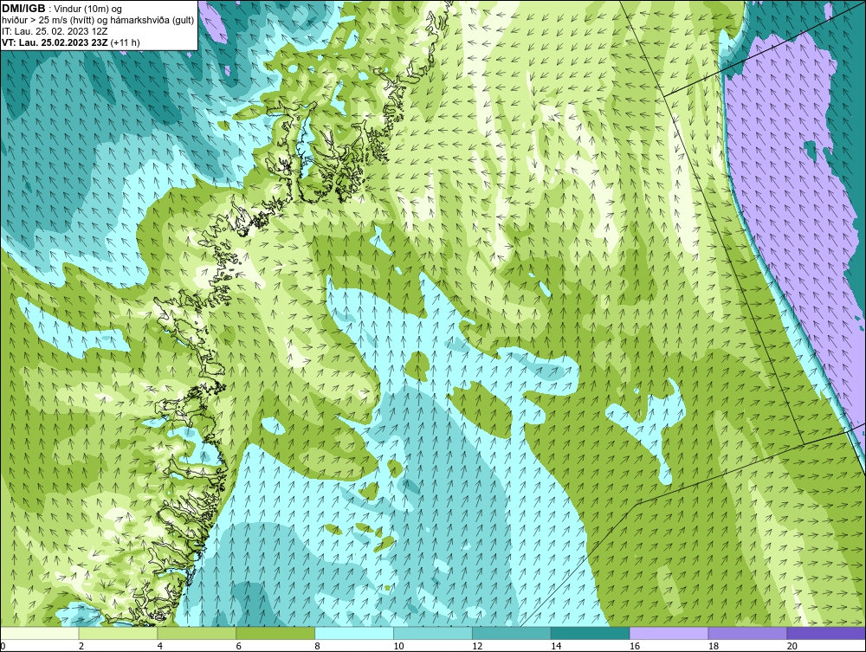This screenshot has height=652, width=866.
Task: Click the purple 18–20 m/s legend swatch
Action: (x=748, y=633)
